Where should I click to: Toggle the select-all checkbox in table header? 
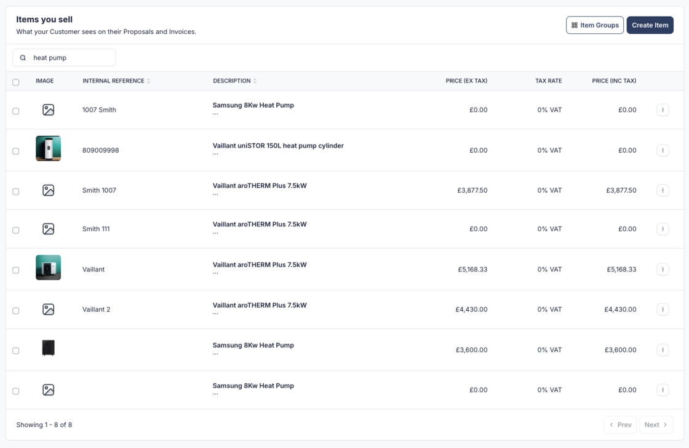click(16, 82)
